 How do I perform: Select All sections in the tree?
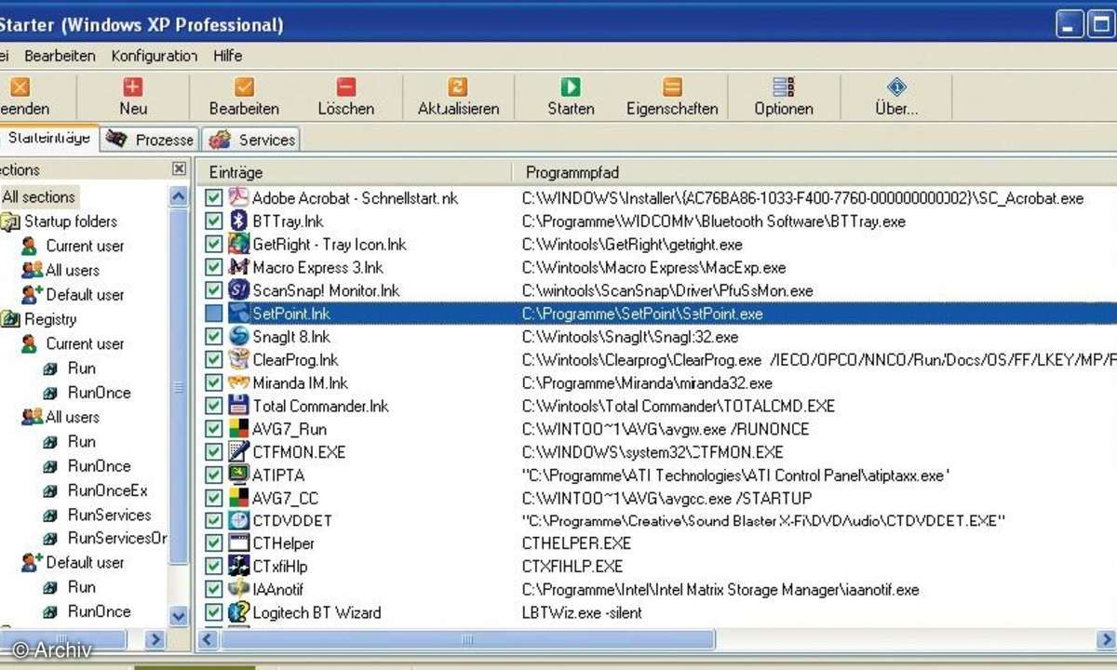[39, 197]
